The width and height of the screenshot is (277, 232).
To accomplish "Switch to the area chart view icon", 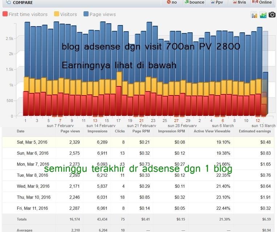I will [x=263, y=15].
